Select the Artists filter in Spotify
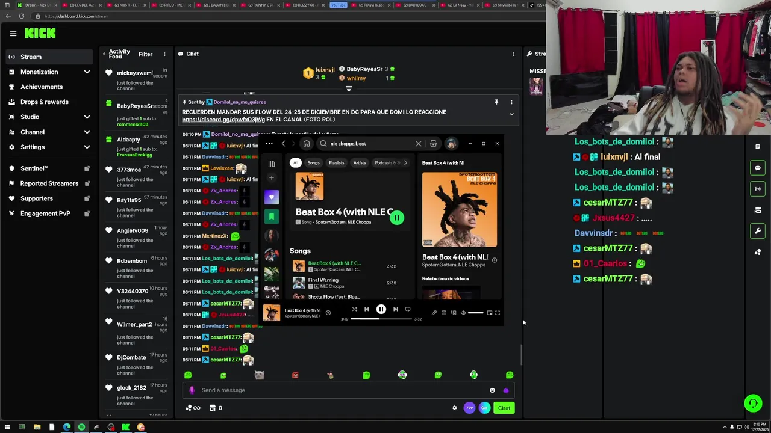771x433 pixels. pos(360,163)
